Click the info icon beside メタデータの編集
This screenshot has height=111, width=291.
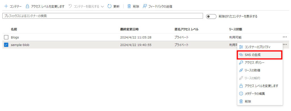(x=241, y=94)
